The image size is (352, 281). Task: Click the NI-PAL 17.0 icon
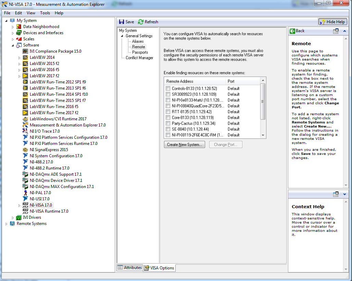point(25,193)
